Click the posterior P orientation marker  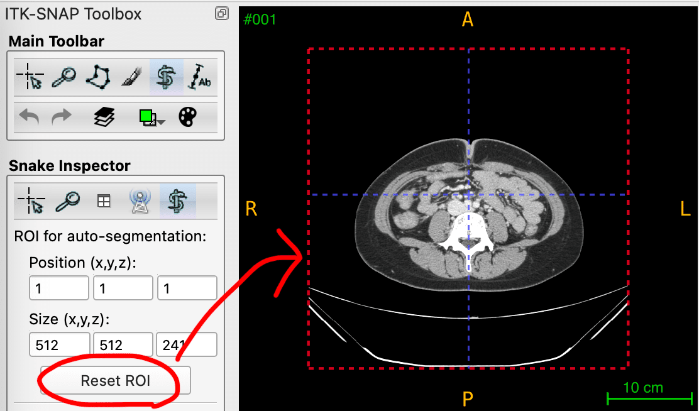[x=468, y=398]
